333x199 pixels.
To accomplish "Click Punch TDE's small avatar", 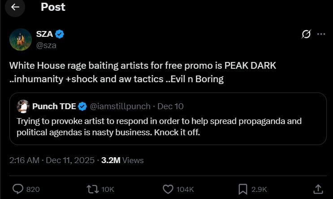I will tap(23, 106).
